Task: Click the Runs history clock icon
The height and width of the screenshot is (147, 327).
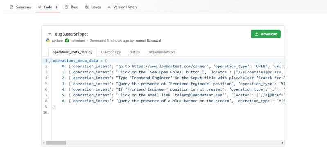Action: click(x=67, y=7)
